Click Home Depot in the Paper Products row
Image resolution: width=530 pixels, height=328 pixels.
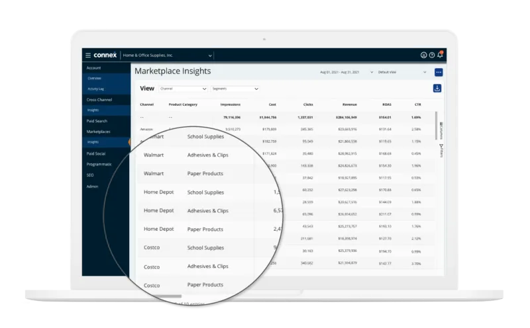coord(158,229)
